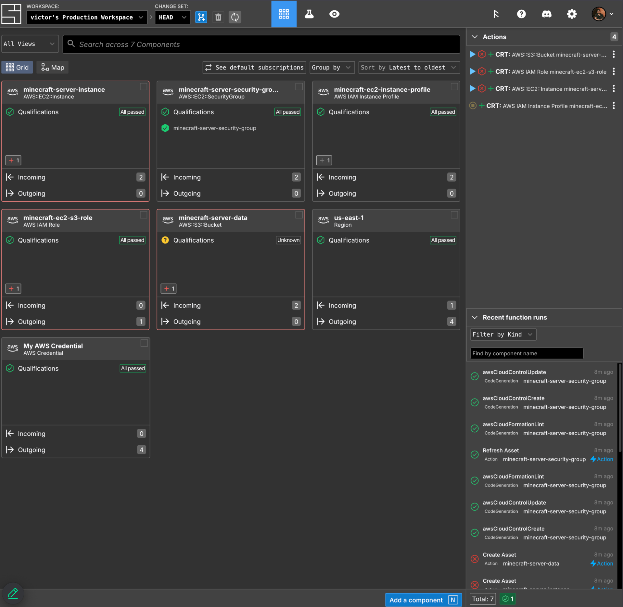Select minecraft-ec2-s3-role card checkbox
Image resolution: width=623 pixels, height=607 pixels.
click(144, 215)
